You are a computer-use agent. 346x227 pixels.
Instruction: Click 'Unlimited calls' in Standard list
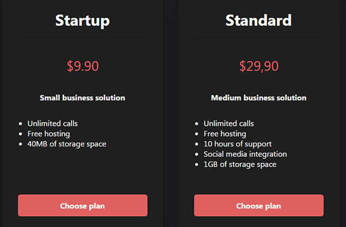pyautogui.click(x=228, y=124)
